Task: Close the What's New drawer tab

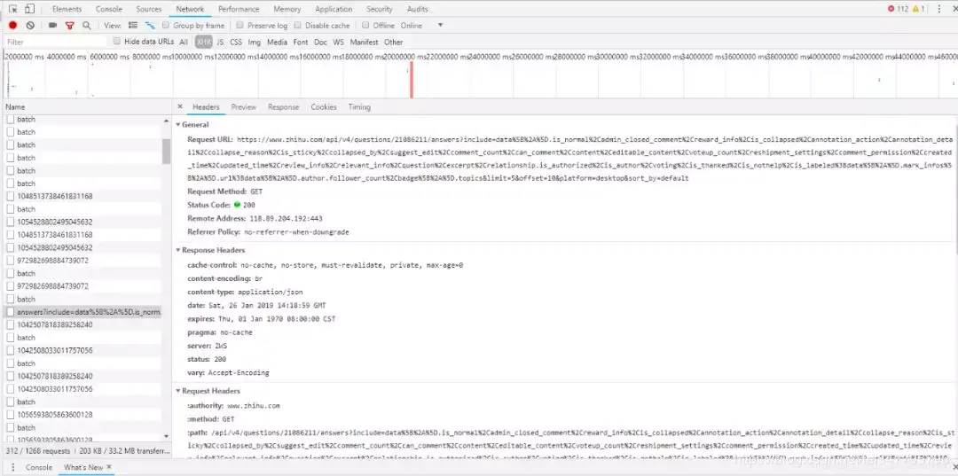Action: click(109, 467)
